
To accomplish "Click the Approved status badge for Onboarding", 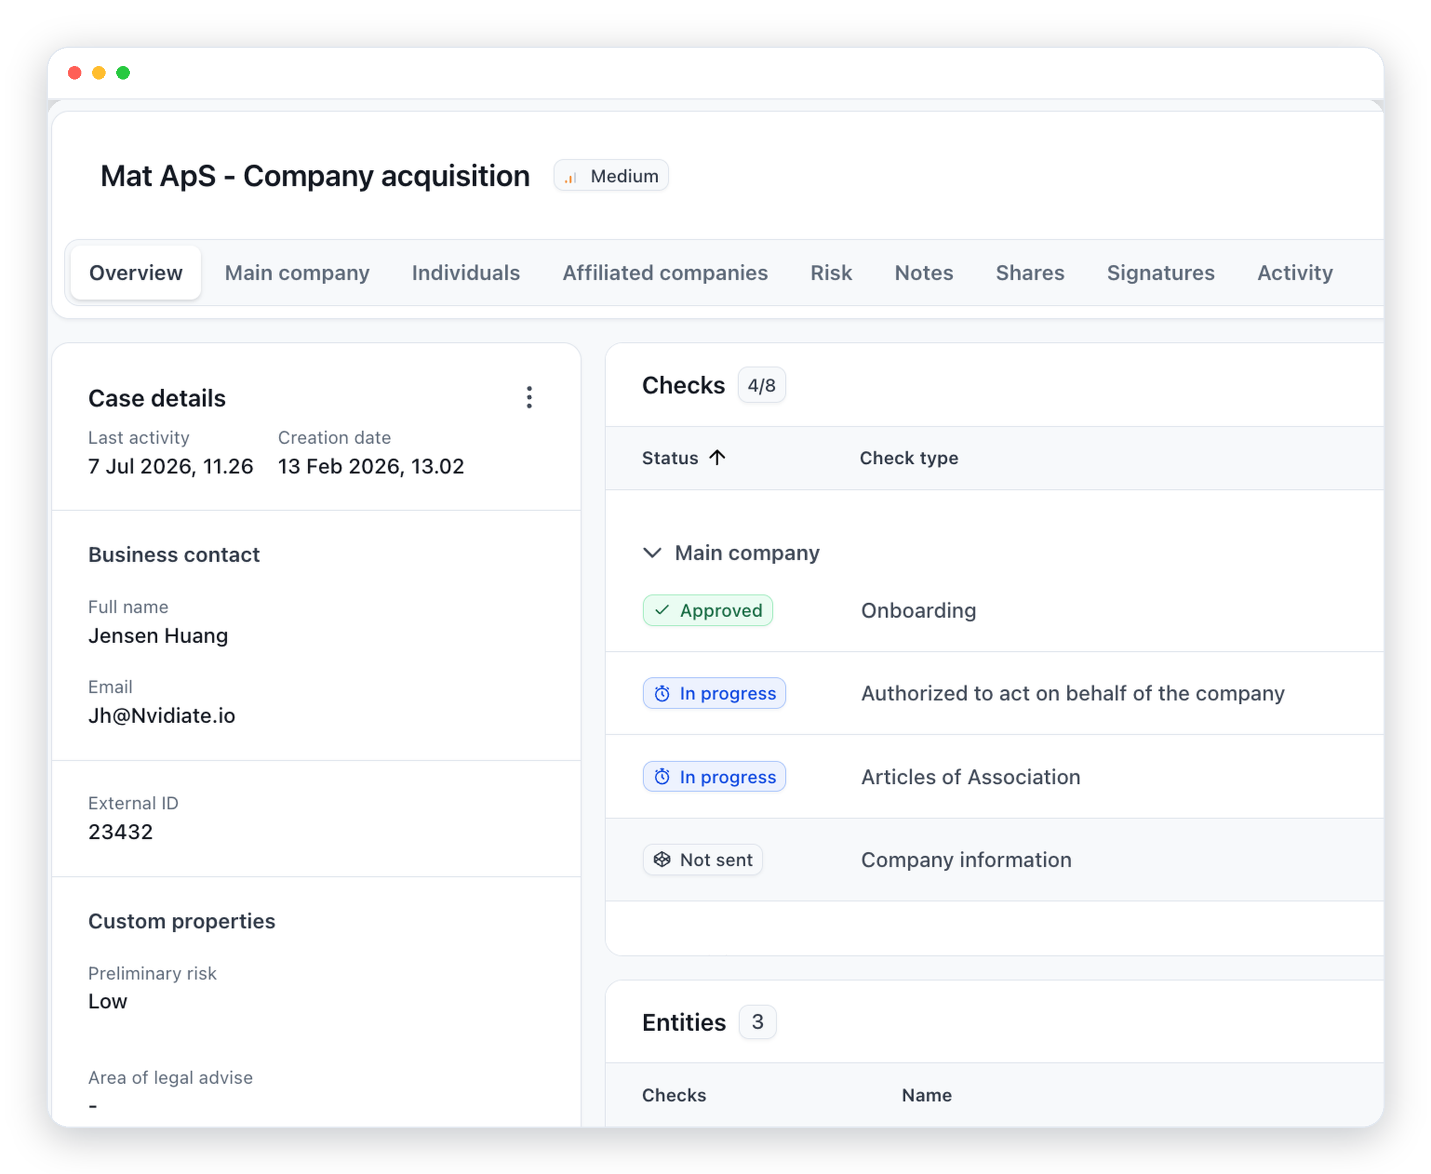I will (708, 610).
